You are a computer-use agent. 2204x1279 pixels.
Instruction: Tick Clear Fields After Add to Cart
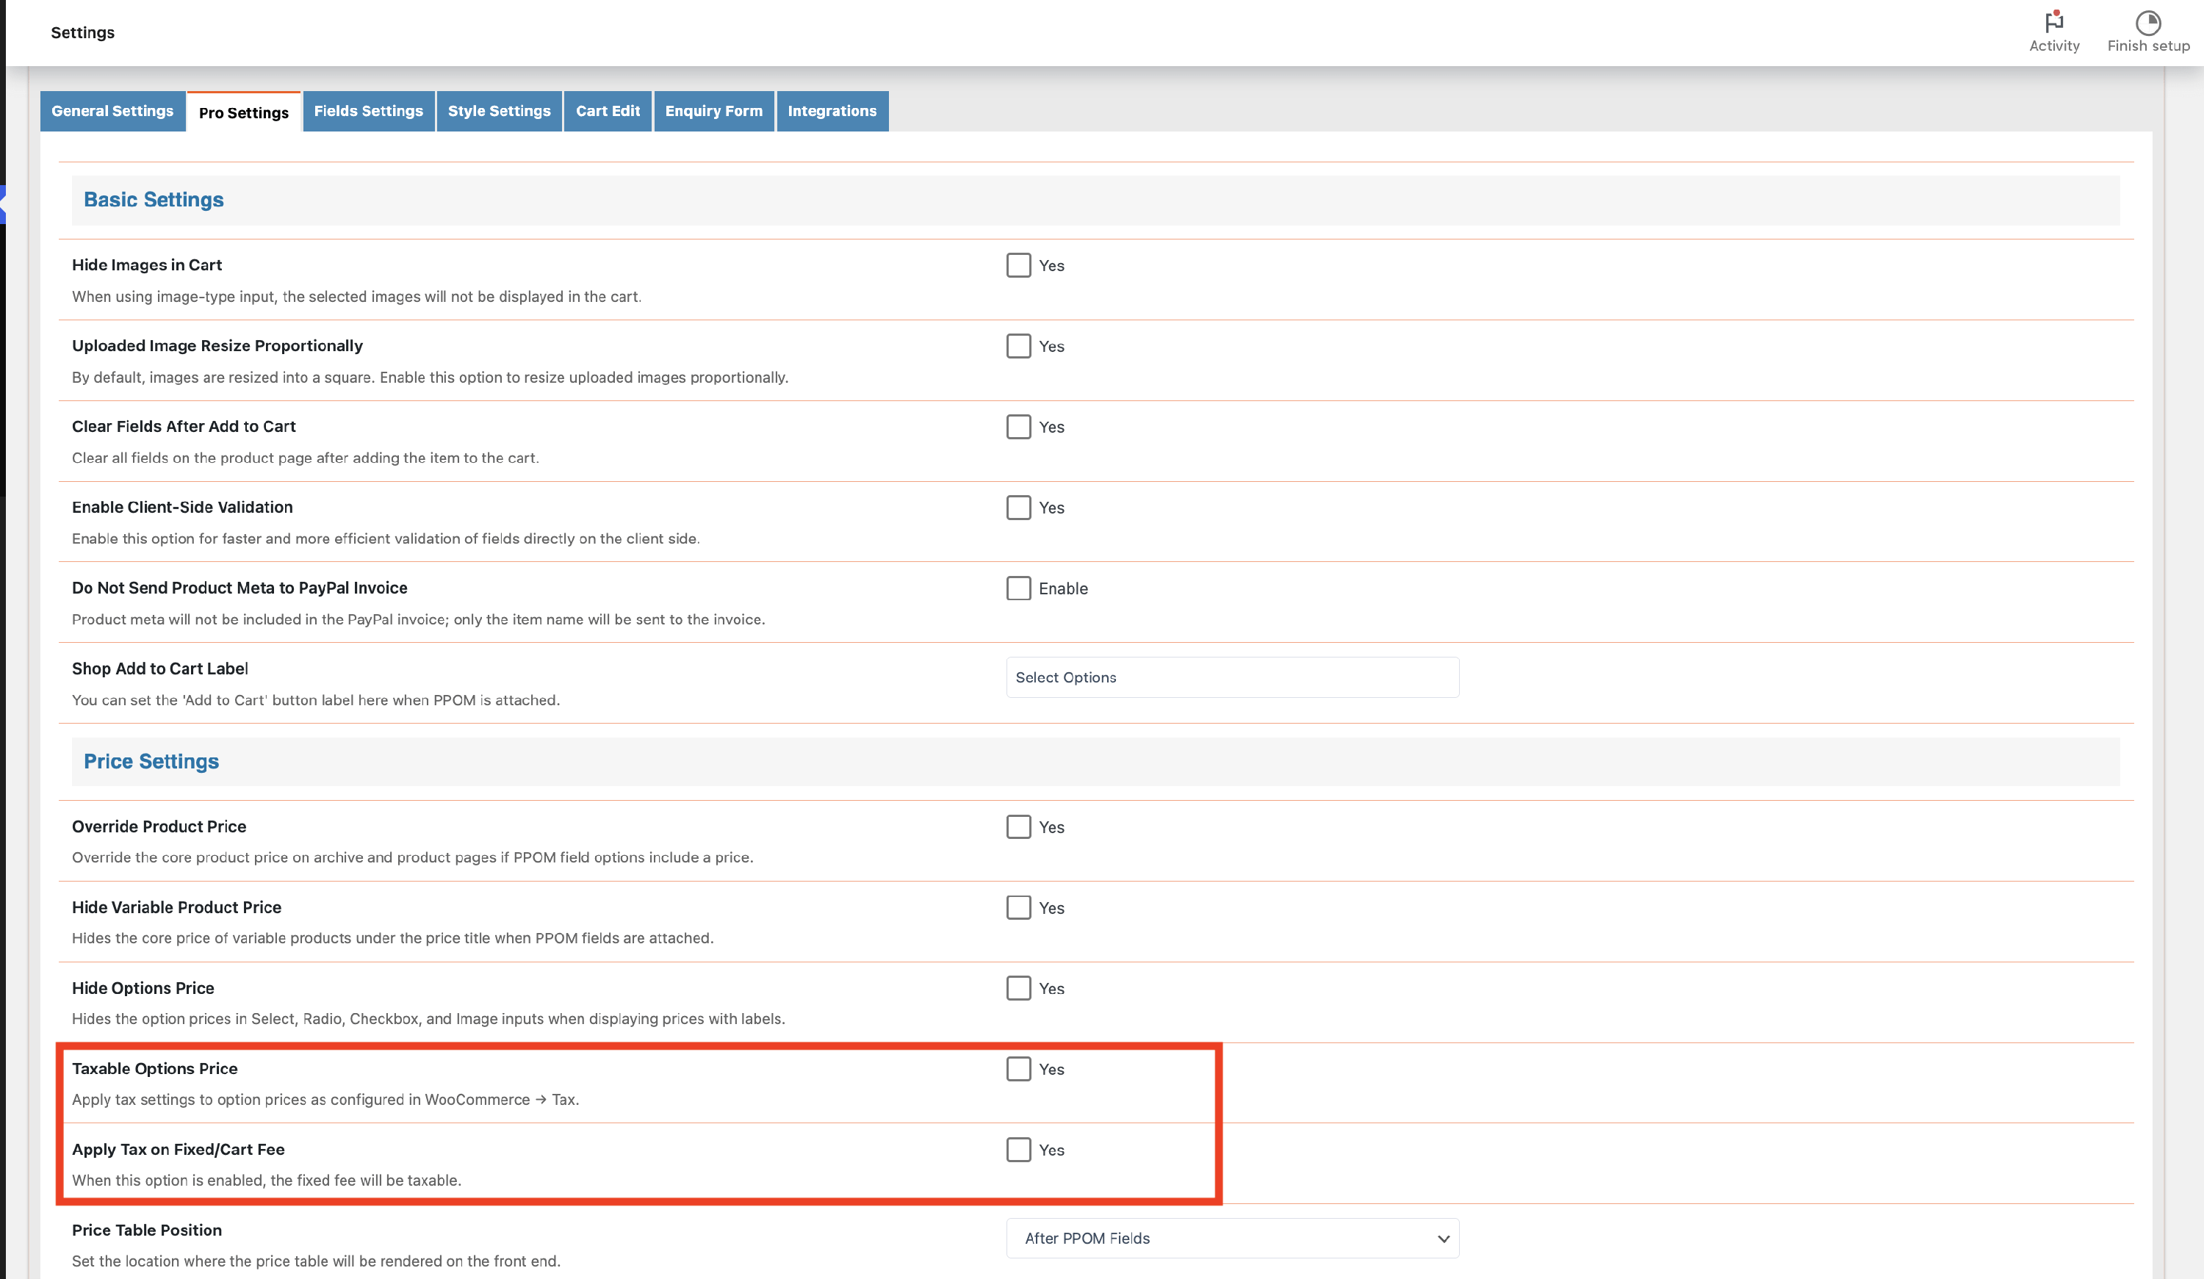(x=1018, y=427)
